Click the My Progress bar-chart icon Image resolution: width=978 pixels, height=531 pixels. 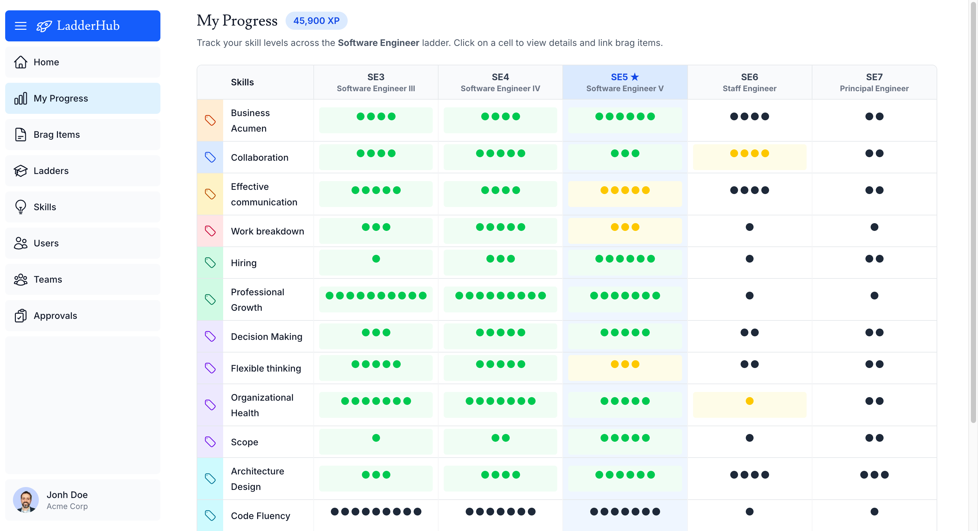tap(21, 98)
